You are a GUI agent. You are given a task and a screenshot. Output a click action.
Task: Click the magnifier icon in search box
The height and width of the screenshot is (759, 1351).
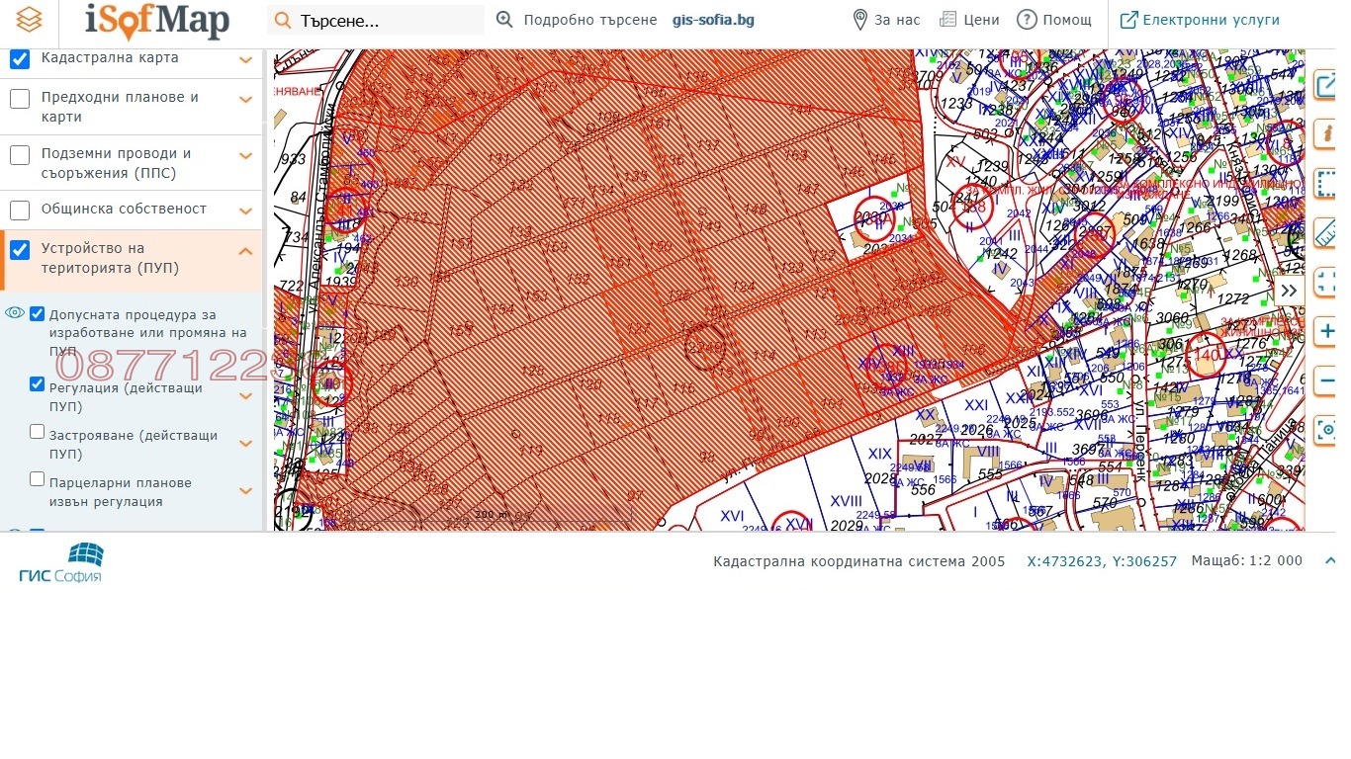click(x=283, y=20)
